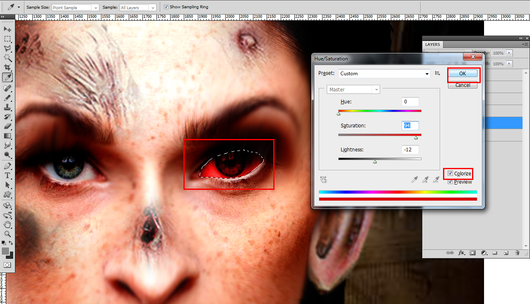Select the Zoom tool

tap(7, 234)
